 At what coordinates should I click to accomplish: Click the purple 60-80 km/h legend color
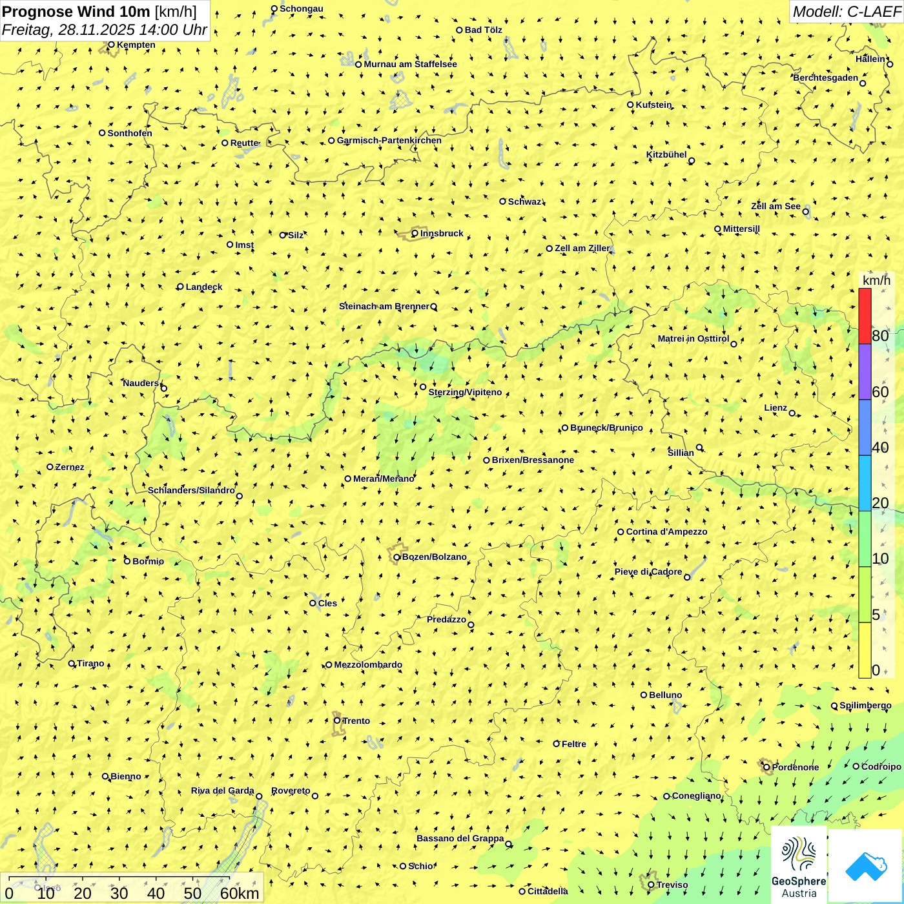coord(865,373)
